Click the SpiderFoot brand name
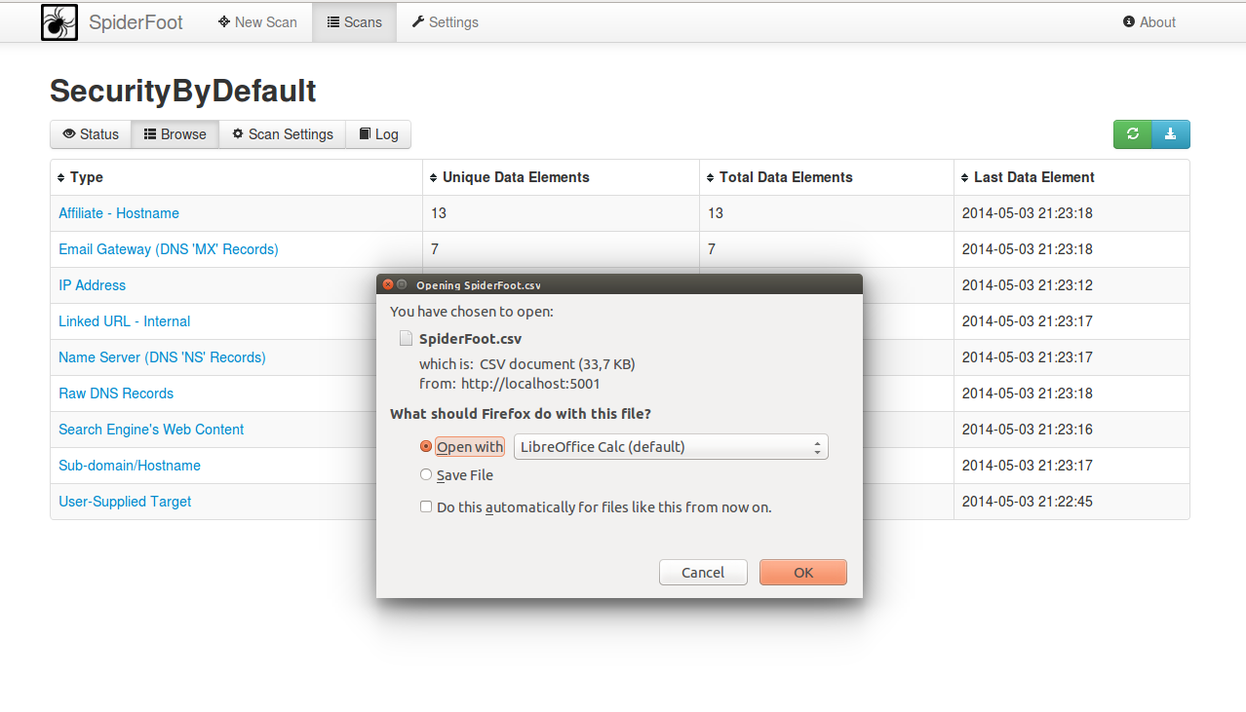The height and width of the screenshot is (712, 1246). point(136,22)
